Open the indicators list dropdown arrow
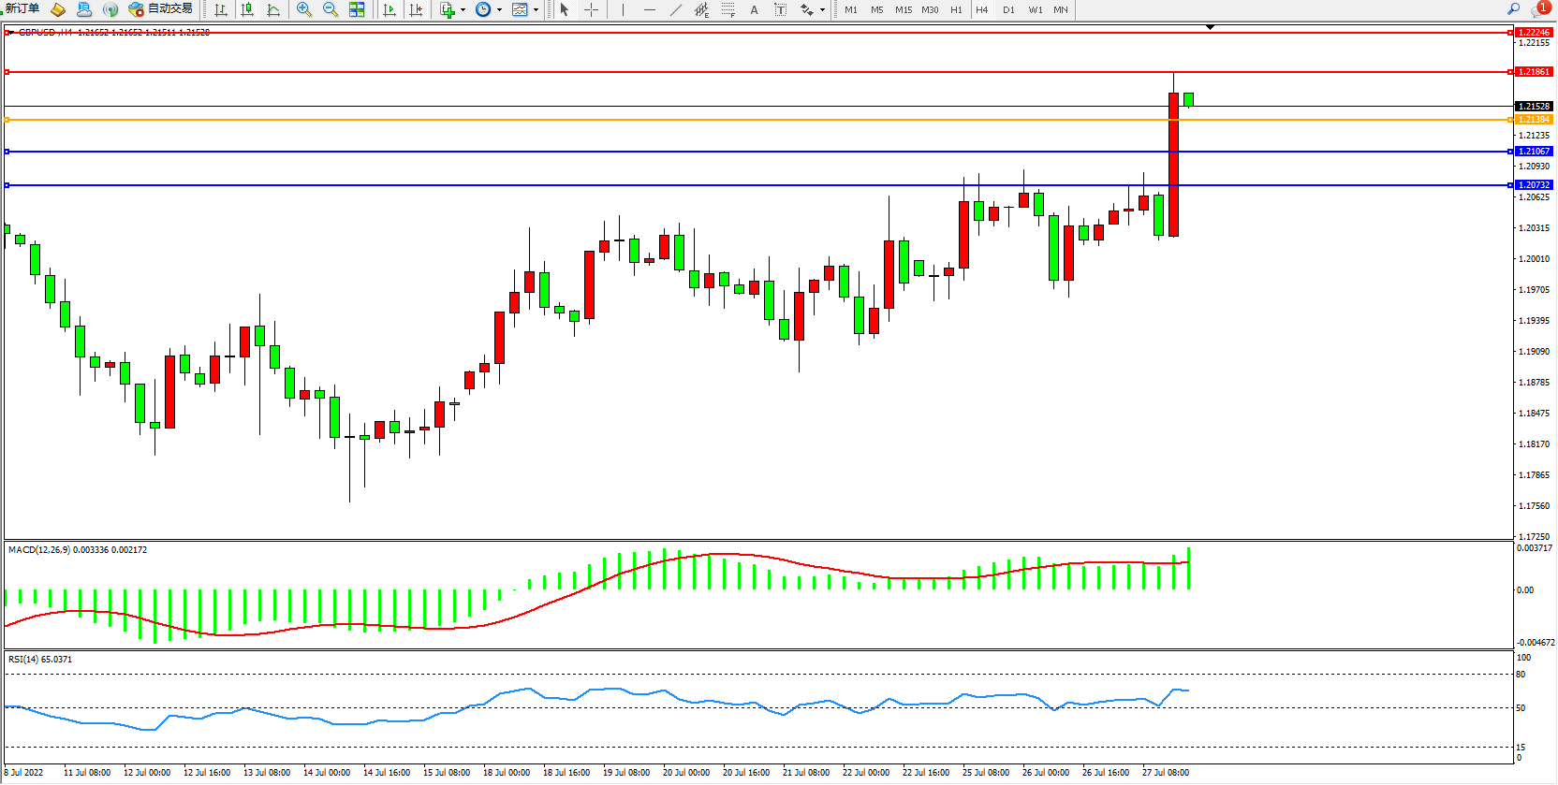Image resolution: width=1558 pixels, height=785 pixels. pyautogui.click(x=463, y=9)
